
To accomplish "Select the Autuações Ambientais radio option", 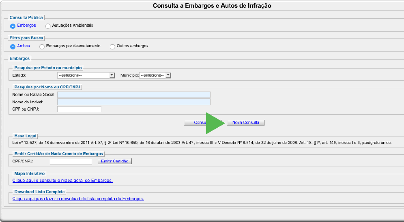I will tap(48, 26).
